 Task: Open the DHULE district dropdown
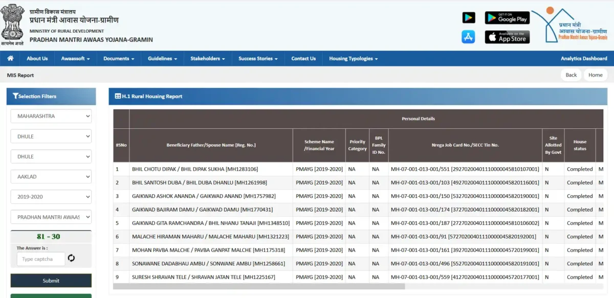pyautogui.click(x=51, y=136)
